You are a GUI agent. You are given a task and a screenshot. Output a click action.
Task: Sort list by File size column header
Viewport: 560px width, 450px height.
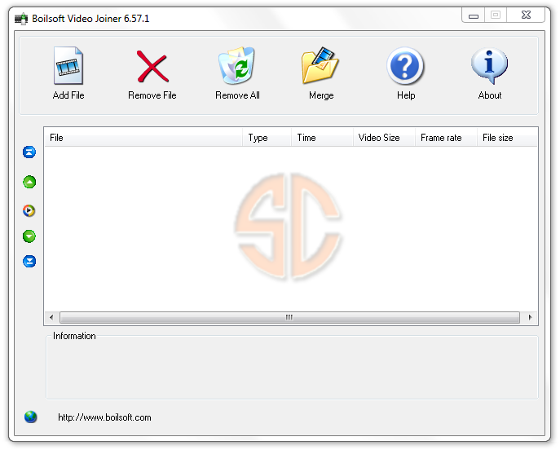[x=508, y=138]
